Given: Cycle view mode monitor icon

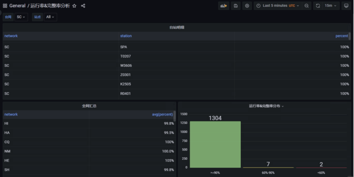Looking at the screenshot, I should pos(346,6).
